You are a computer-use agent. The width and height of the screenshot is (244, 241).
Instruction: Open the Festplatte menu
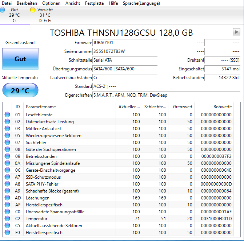(x=94, y=3)
